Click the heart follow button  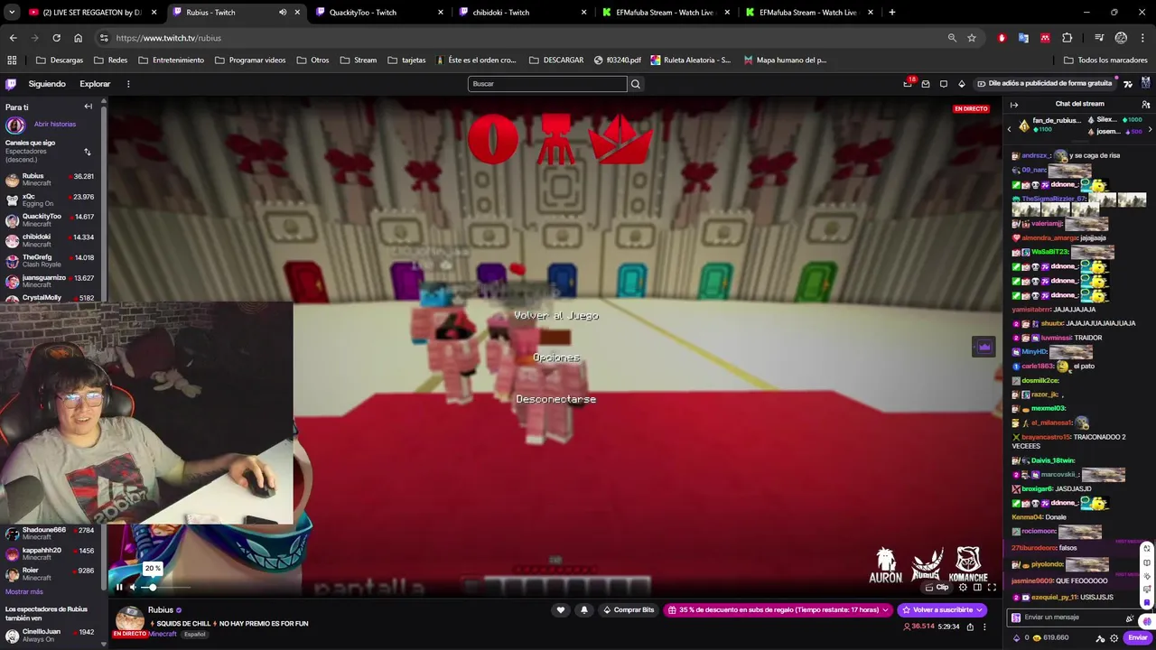[x=561, y=609]
